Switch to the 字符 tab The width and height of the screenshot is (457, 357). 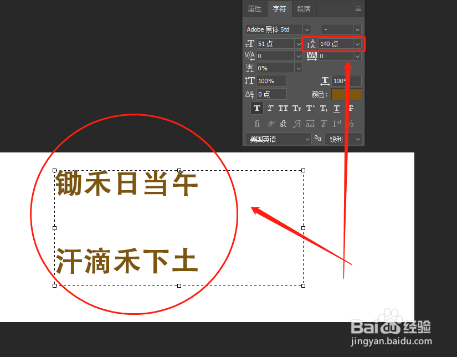[279, 9]
